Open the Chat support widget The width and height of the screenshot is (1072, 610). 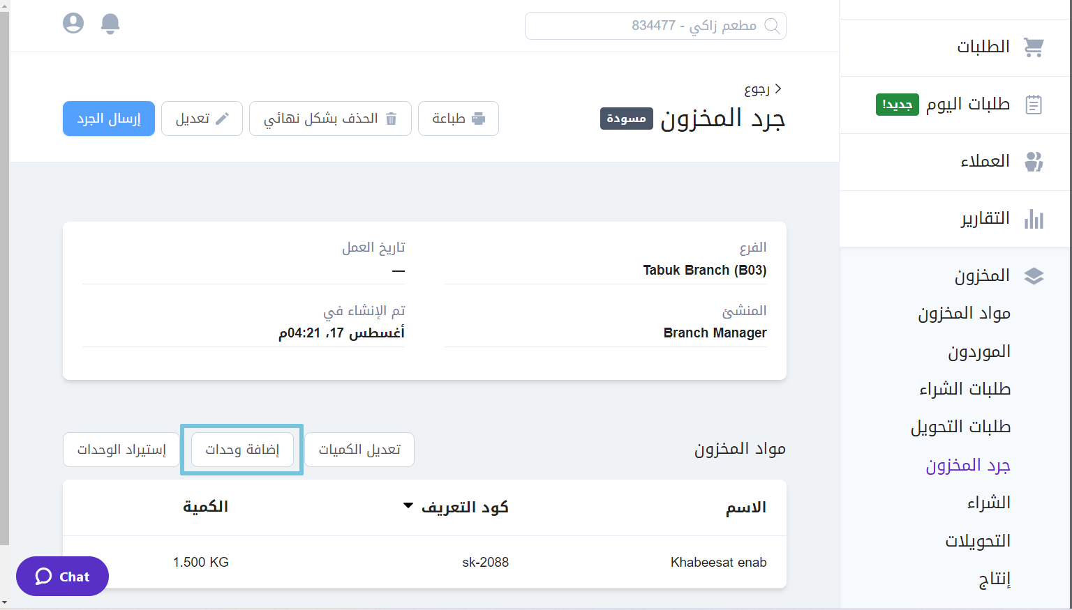tap(62, 576)
